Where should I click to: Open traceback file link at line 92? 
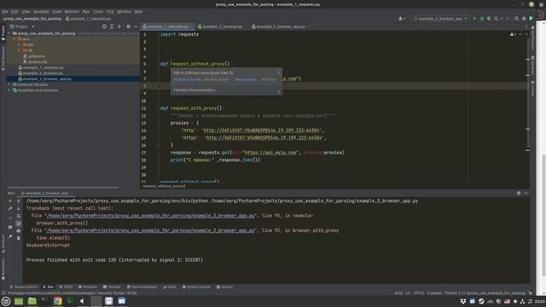click(x=151, y=230)
